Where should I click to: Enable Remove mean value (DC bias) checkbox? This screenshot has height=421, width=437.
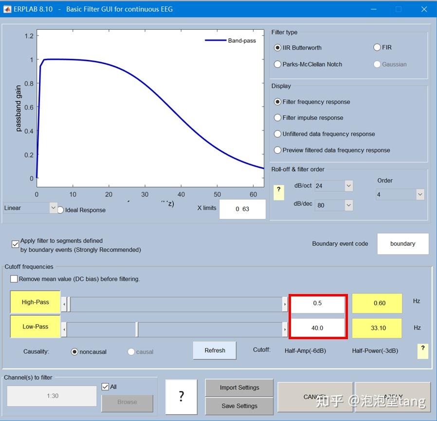[x=14, y=279]
